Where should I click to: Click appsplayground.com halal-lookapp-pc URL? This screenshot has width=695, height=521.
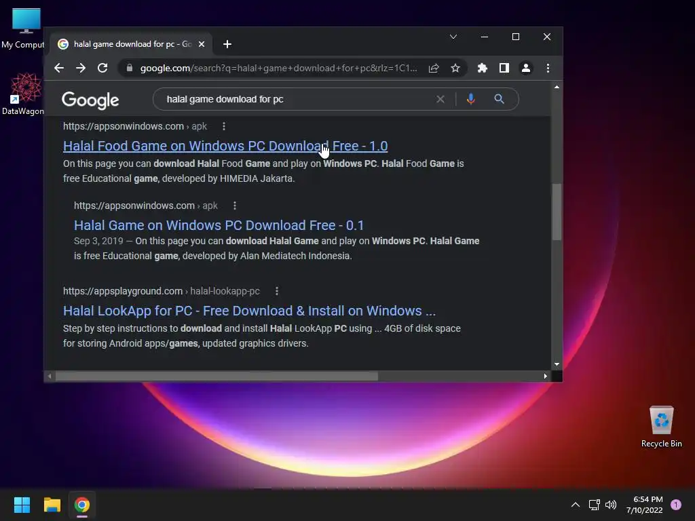[162, 291]
